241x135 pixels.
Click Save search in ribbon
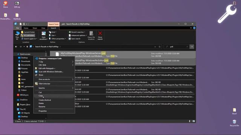pos(75,39)
